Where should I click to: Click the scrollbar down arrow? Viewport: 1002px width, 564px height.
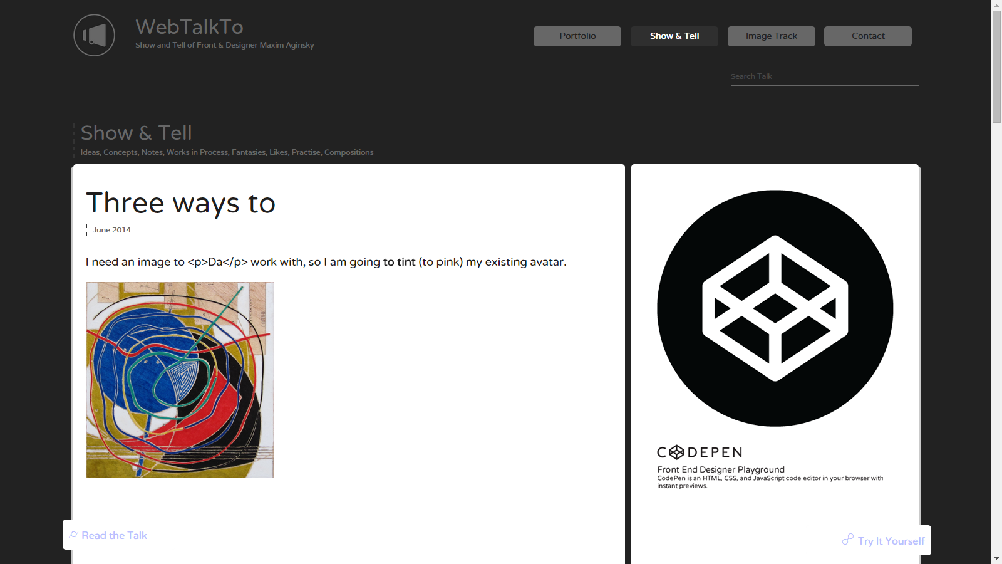tap(996, 558)
